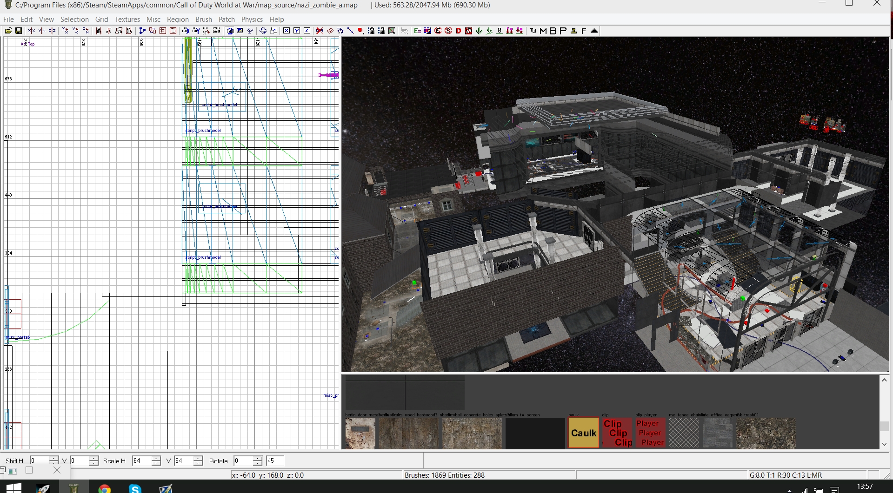The image size is (893, 493).
Task: Toggle the large P toolbar button
Action: [563, 31]
